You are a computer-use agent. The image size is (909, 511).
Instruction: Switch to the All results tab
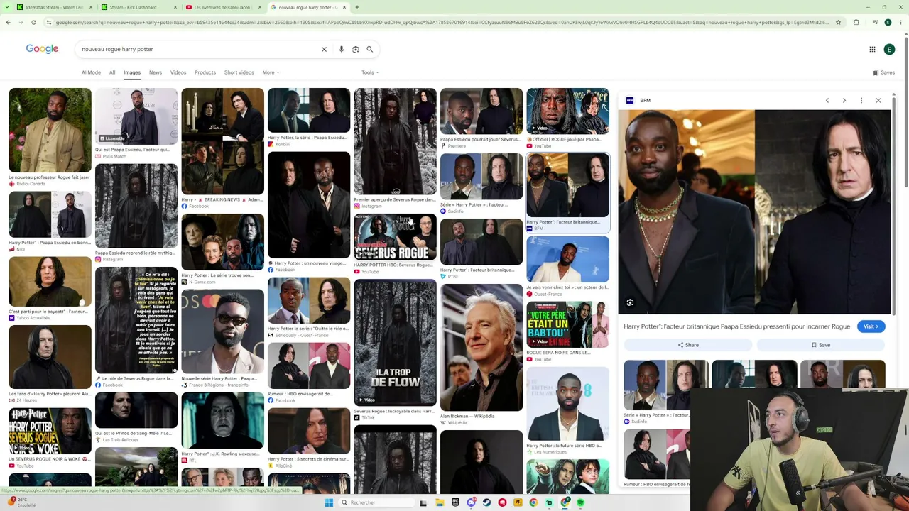pyautogui.click(x=112, y=72)
